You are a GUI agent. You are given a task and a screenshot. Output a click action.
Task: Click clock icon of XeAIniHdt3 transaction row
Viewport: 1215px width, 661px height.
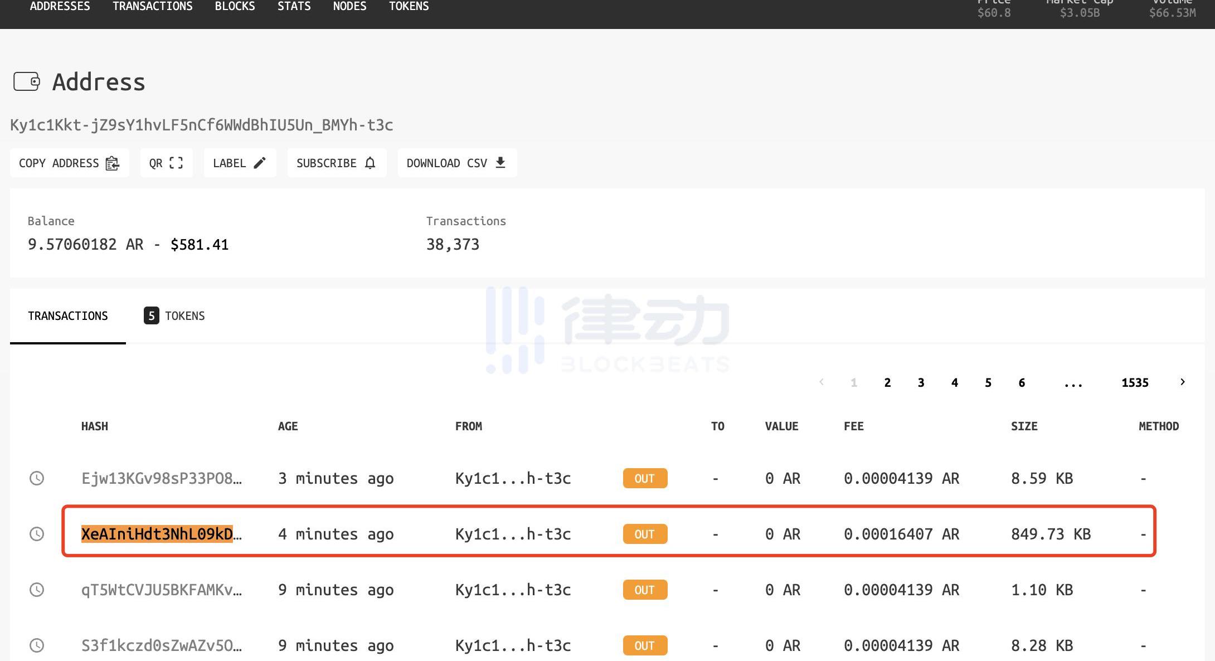click(37, 534)
